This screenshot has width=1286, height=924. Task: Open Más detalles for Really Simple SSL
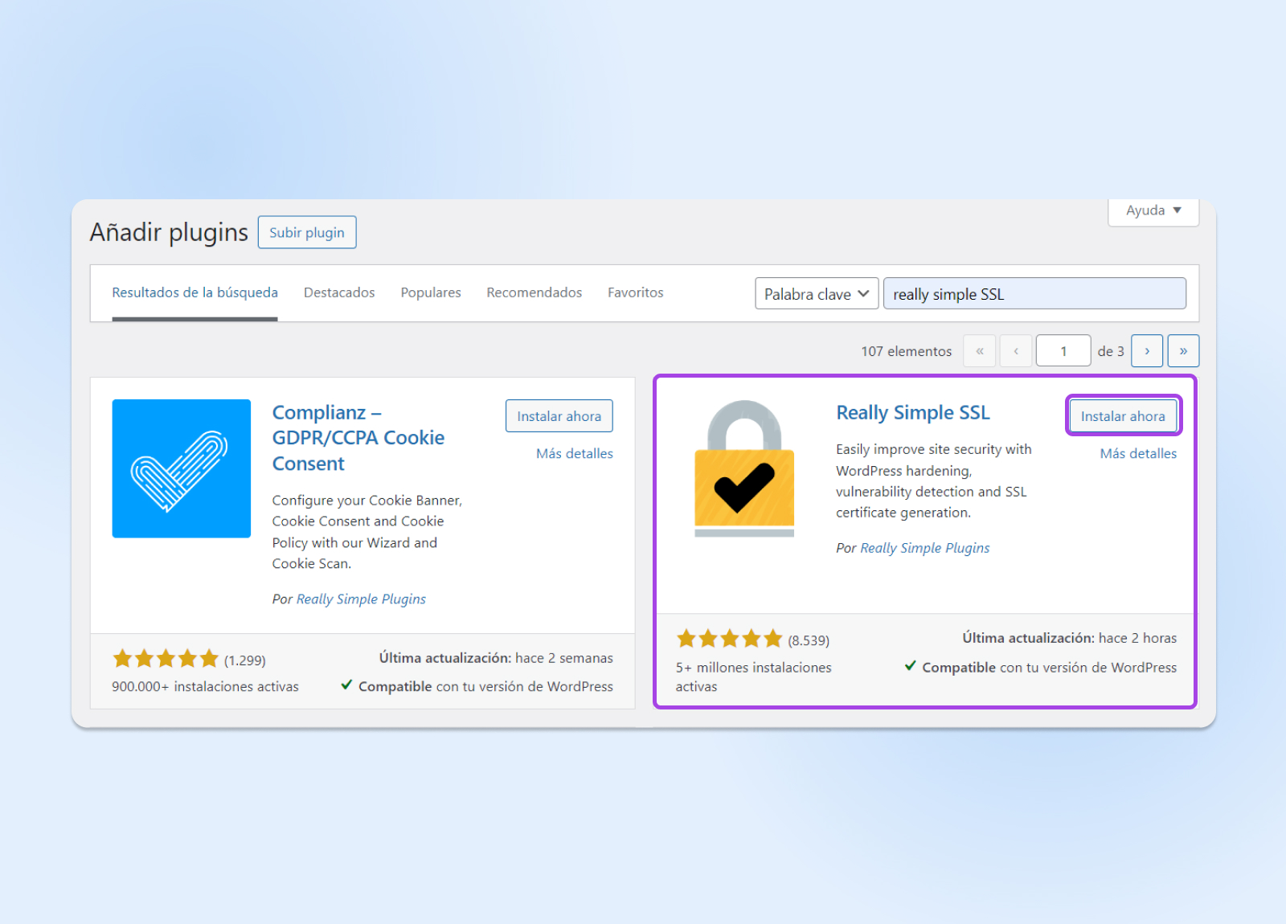pyautogui.click(x=1137, y=453)
